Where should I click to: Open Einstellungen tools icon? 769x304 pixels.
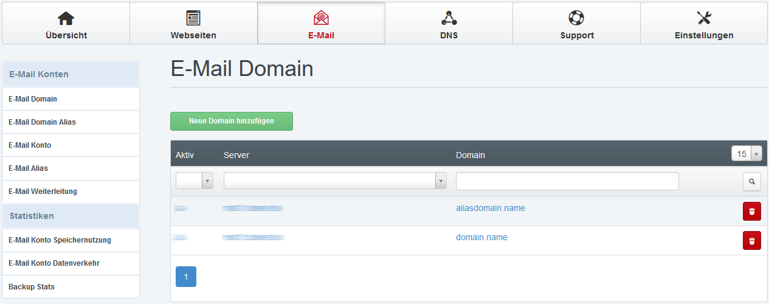(x=704, y=18)
